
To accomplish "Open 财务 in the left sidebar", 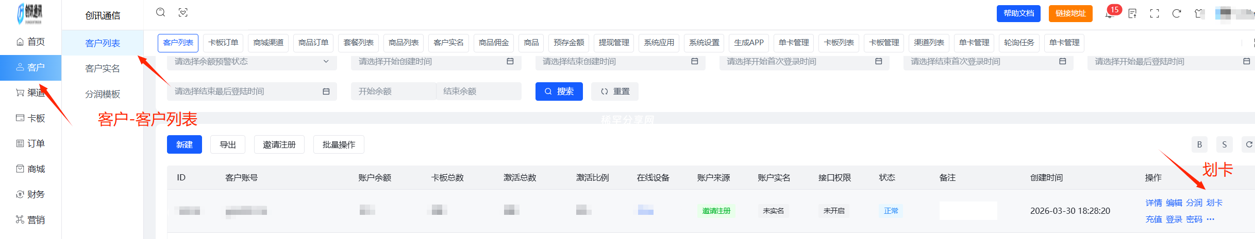I will pos(31,194).
